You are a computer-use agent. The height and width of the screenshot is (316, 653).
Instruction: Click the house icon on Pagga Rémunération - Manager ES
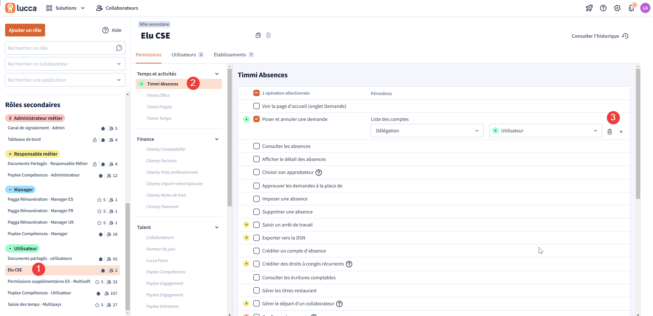99,200
